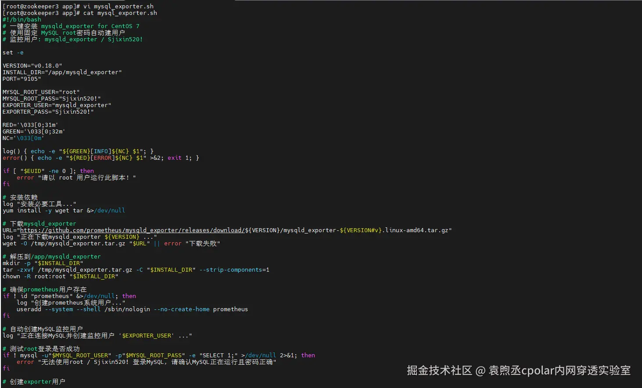Click the NC='\033[0m' line
The width and height of the screenshot is (642, 388).
pos(24,138)
